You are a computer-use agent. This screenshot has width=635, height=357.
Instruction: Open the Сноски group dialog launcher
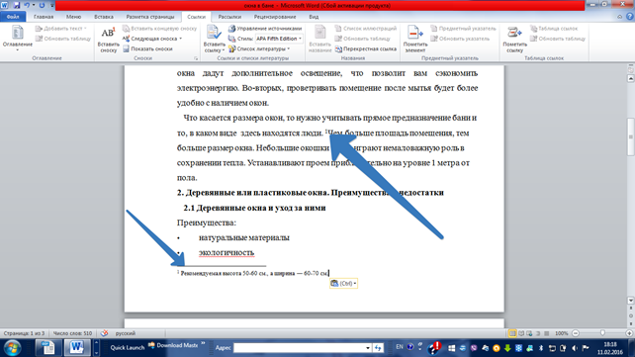pos(196,58)
